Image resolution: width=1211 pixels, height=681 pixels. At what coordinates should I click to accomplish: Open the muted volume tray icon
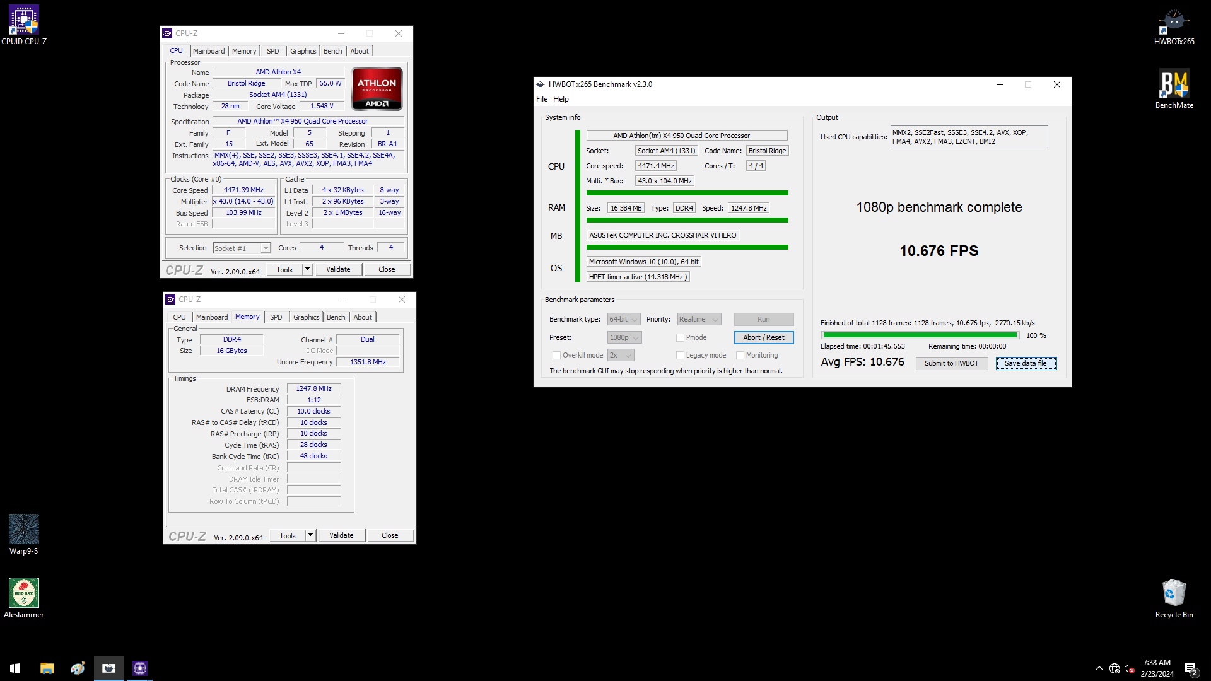(1130, 668)
